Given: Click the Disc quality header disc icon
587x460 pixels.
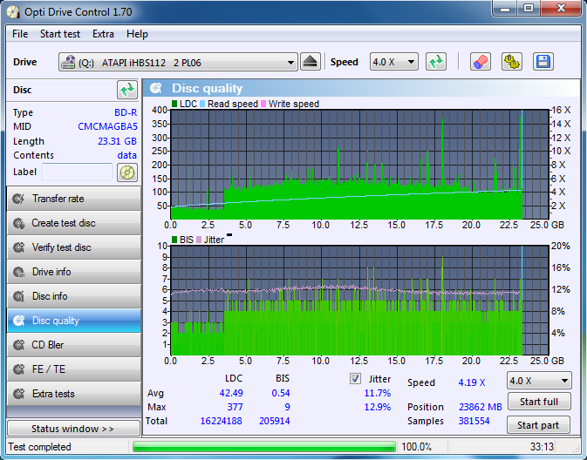Looking at the screenshot, I should point(156,88).
